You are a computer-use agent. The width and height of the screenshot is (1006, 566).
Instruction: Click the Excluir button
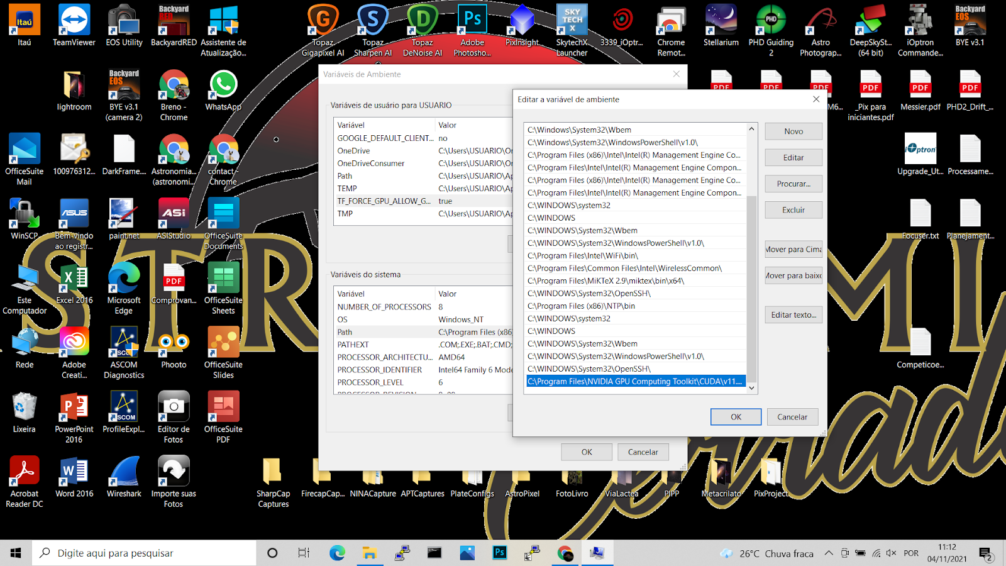793,210
